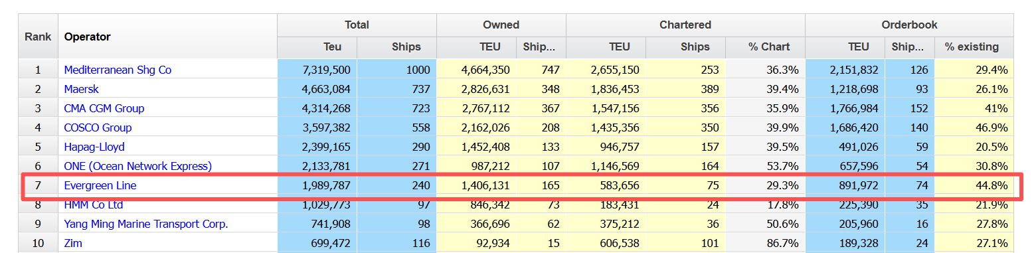Select Maersk ship count 737

pyautogui.click(x=396, y=89)
